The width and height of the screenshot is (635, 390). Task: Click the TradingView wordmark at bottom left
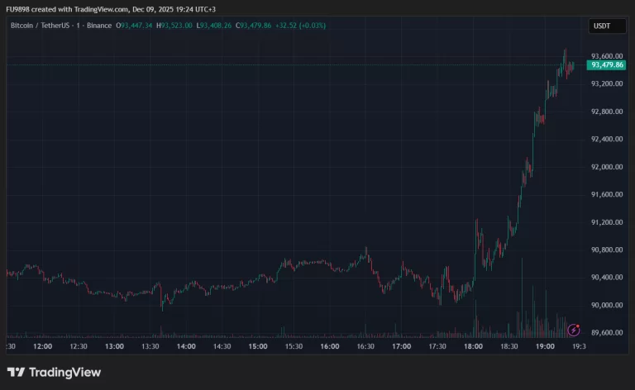click(64, 373)
